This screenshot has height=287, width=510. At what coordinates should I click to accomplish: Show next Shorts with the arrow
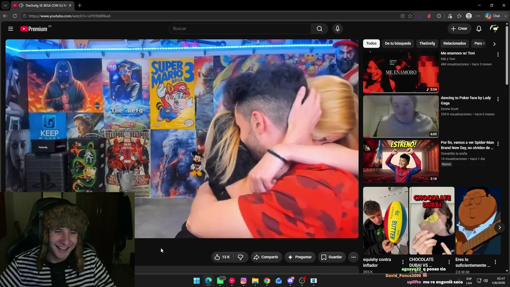pyautogui.click(x=499, y=228)
